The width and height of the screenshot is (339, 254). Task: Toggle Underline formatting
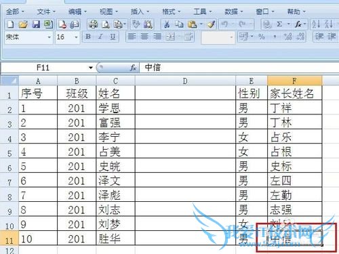coord(113,37)
